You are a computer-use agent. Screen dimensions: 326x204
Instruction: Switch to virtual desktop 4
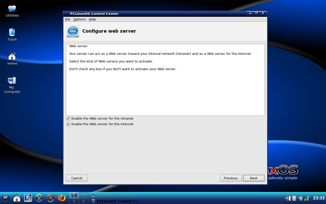click(x=83, y=201)
